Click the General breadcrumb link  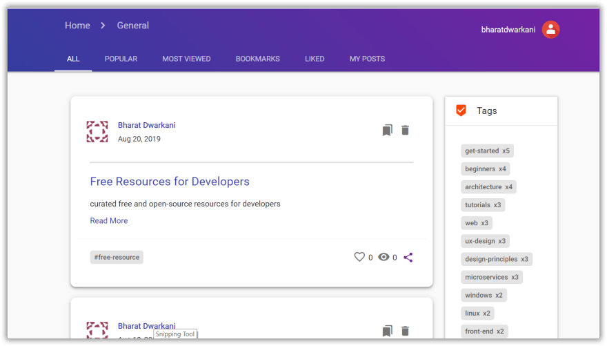click(132, 26)
